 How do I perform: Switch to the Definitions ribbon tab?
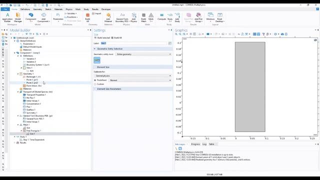(25, 9)
